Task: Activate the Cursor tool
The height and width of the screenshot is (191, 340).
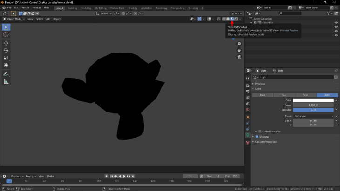Action: 6,34
